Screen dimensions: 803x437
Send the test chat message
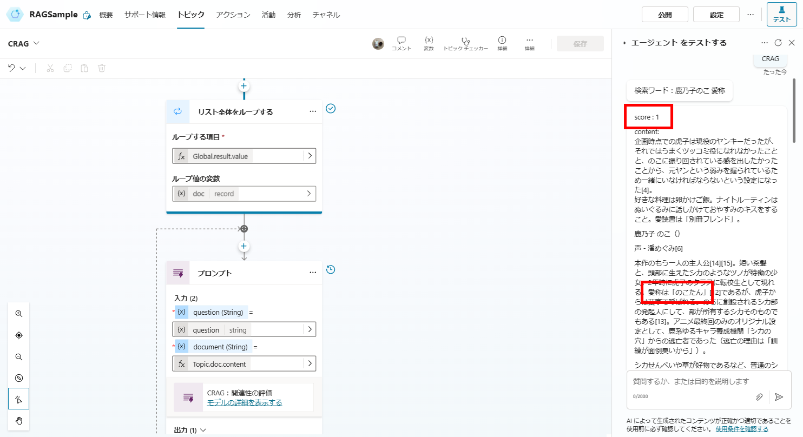[x=779, y=397]
